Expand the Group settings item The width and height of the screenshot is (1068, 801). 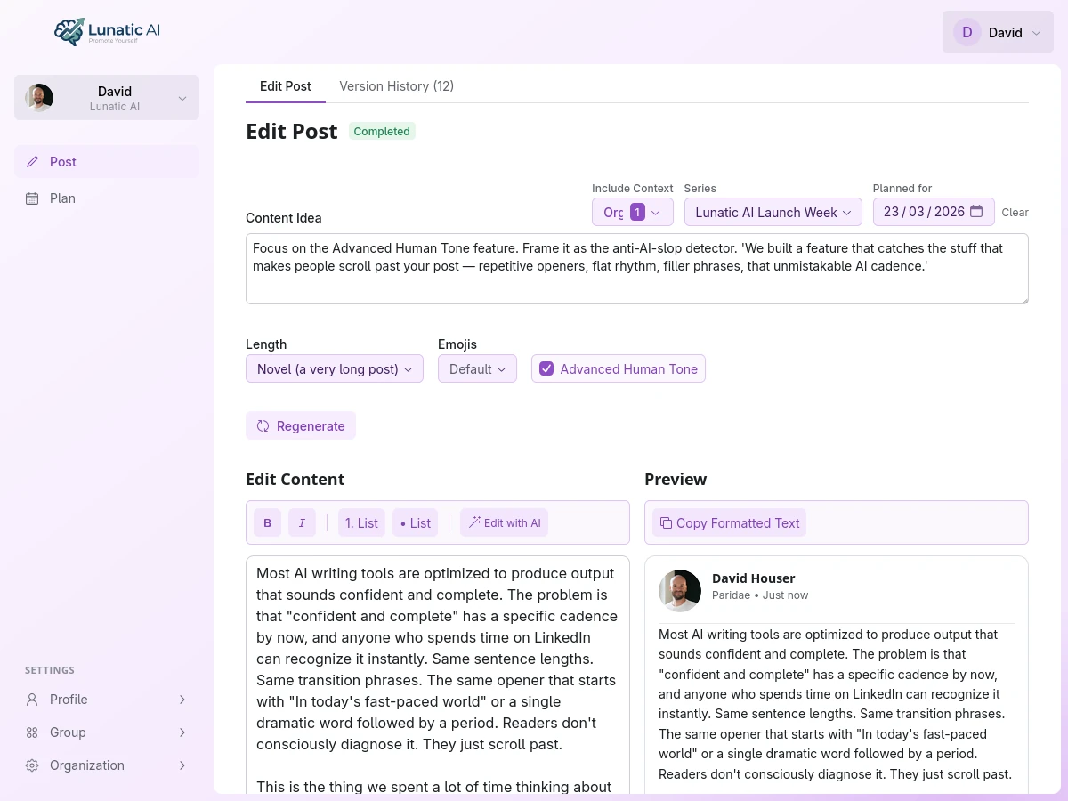pos(107,732)
